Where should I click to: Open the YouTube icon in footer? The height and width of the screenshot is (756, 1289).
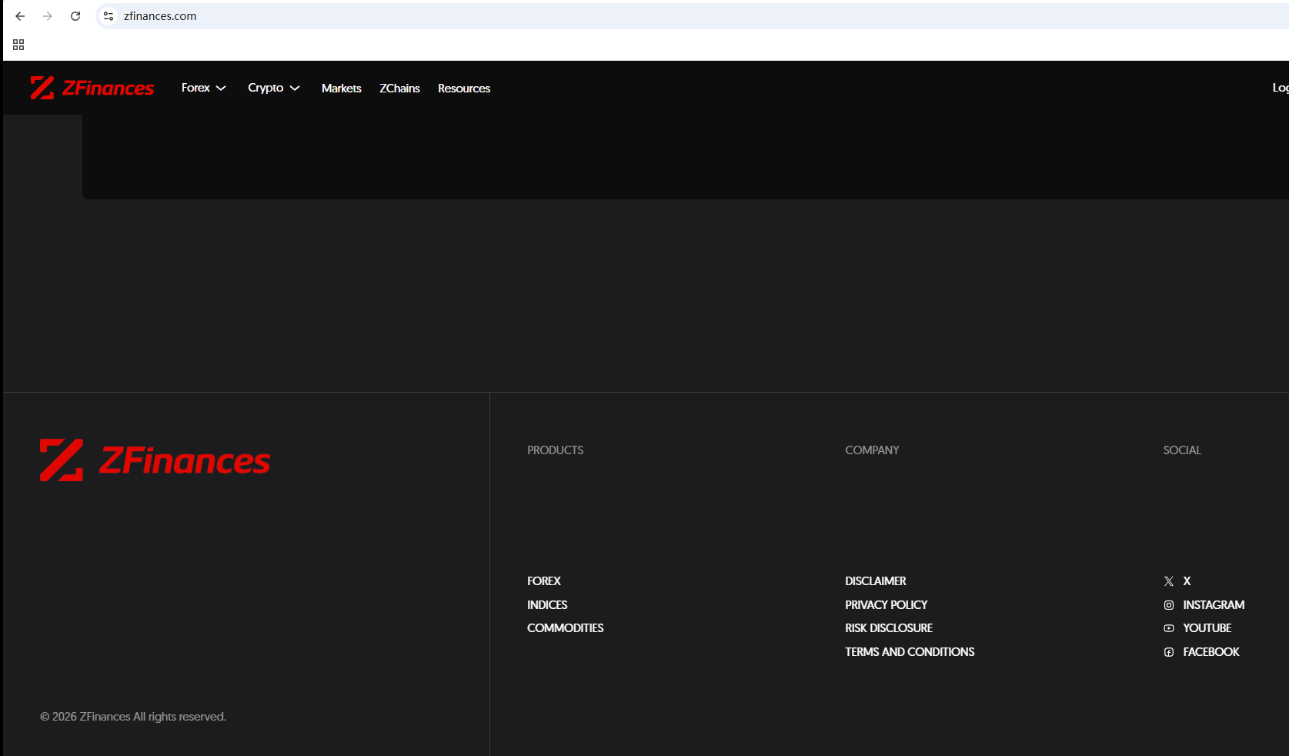click(x=1169, y=628)
